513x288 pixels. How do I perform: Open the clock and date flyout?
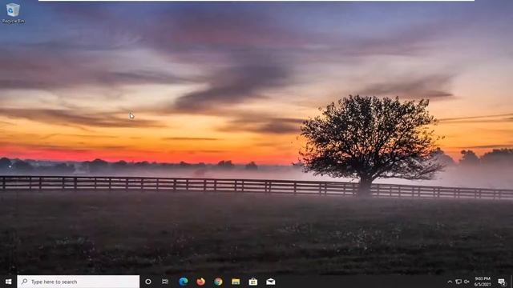pyautogui.click(x=483, y=282)
